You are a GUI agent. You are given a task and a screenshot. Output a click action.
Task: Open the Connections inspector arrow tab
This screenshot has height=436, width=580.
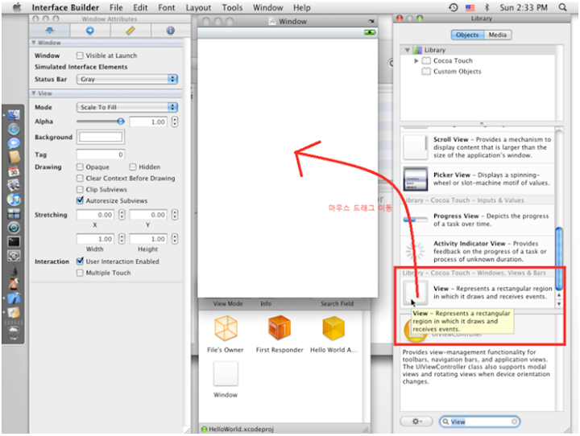pyautogui.click(x=90, y=31)
